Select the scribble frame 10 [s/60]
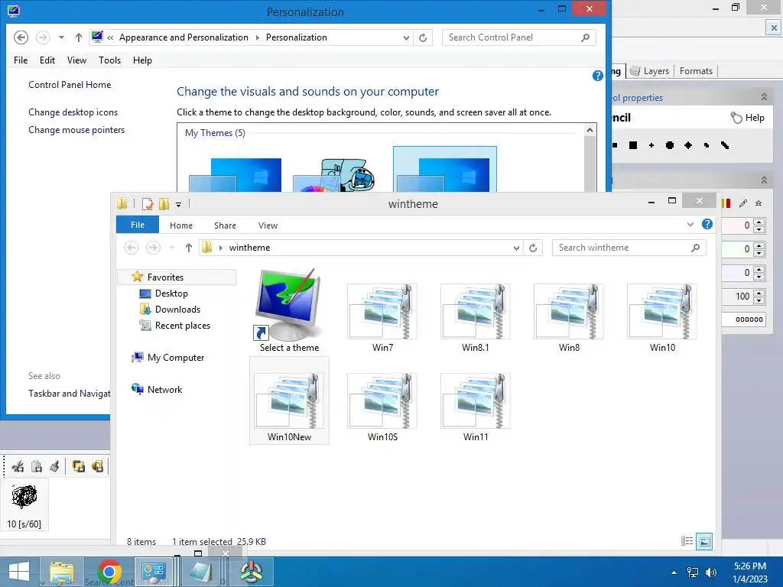Image resolution: width=783 pixels, height=587 pixels. 24,504
